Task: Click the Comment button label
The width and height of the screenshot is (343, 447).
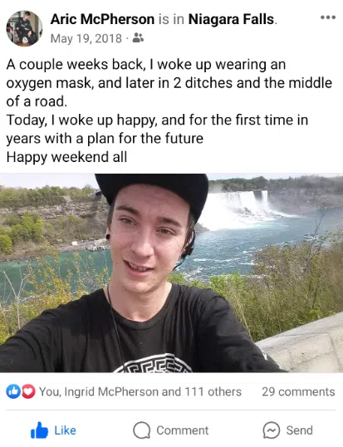Action: pos(183,430)
